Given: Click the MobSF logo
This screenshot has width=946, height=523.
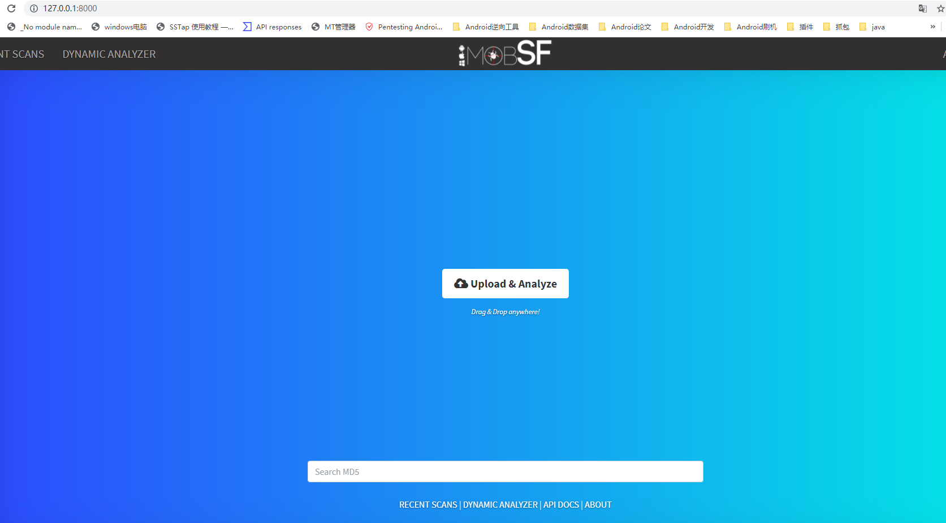Looking at the screenshot, I should tap(504, 53).
